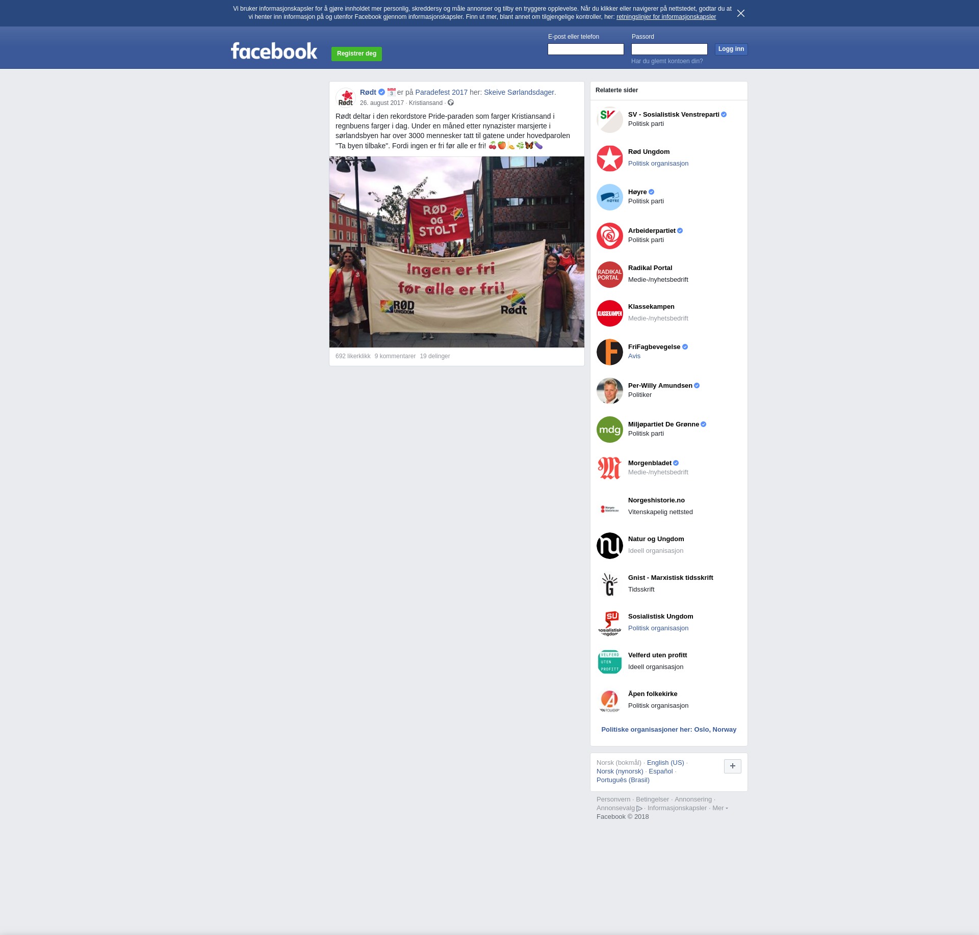
Task: Click Avis category under FriFagbevegelse
Action: click(634, 356)
